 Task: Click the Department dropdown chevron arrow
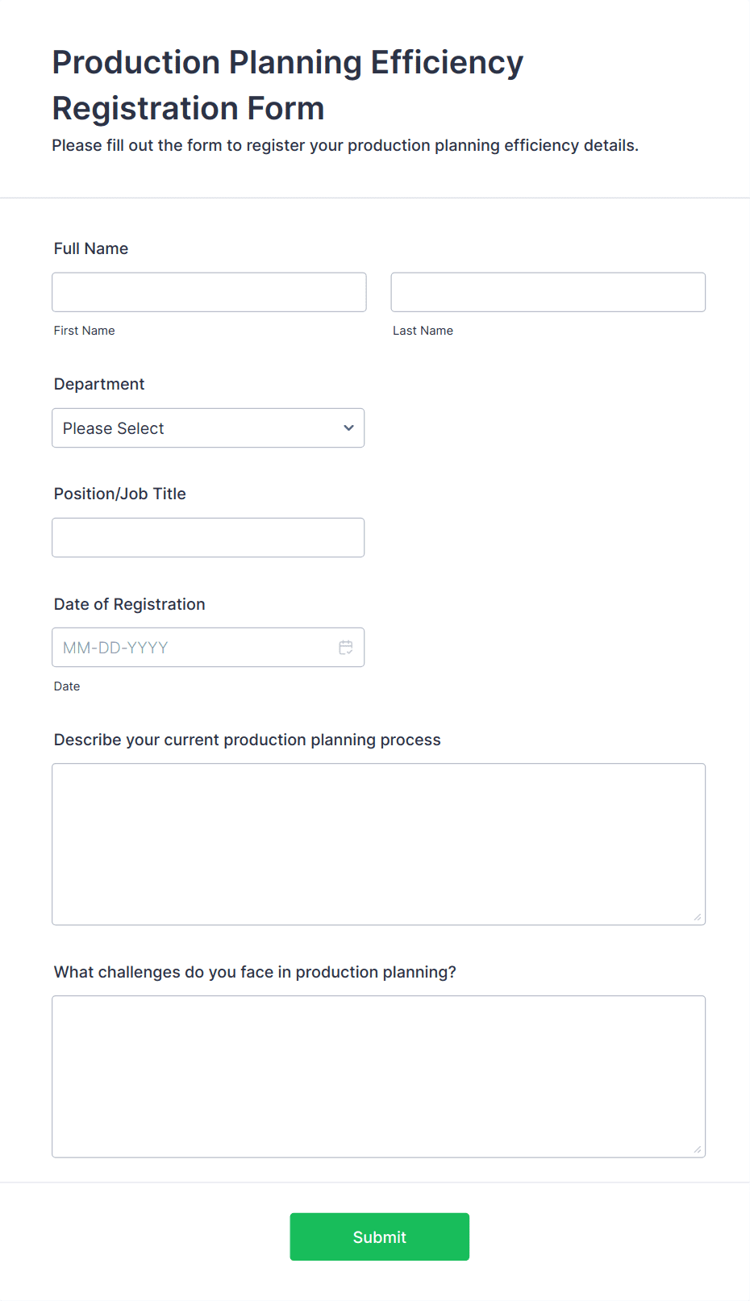point(348,428)
